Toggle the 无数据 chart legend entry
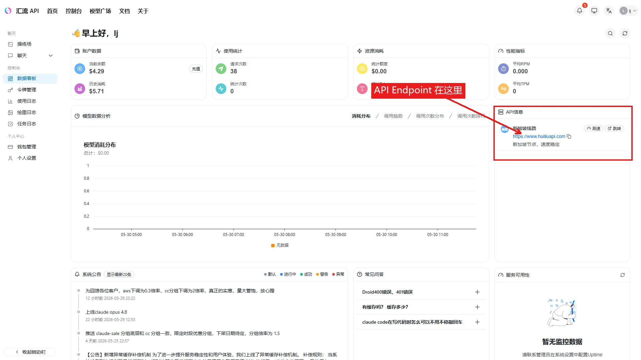Viewport: 641px width, 360px height. click(280, 245)
